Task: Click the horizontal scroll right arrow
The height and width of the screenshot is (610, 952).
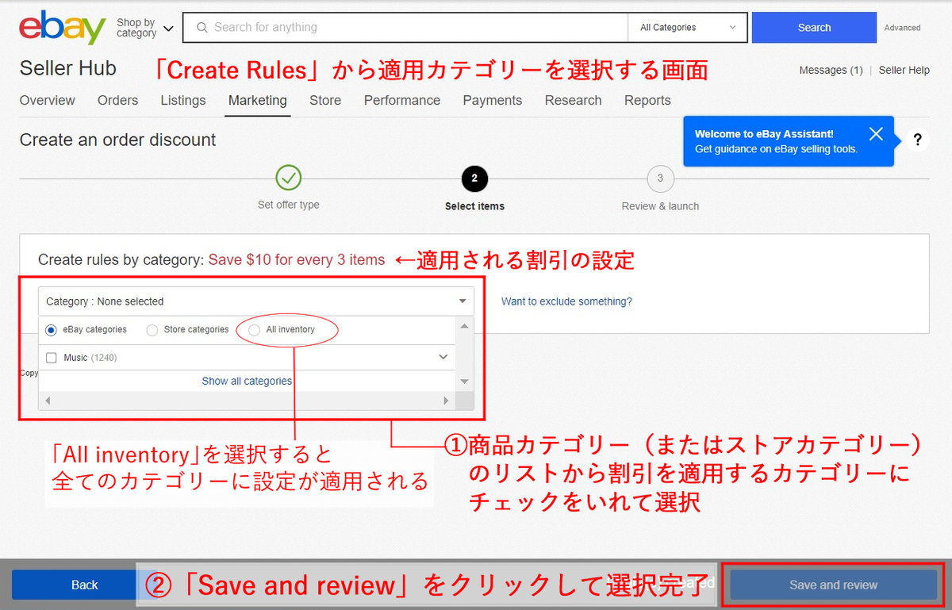Action: click(x=446, y=401)
